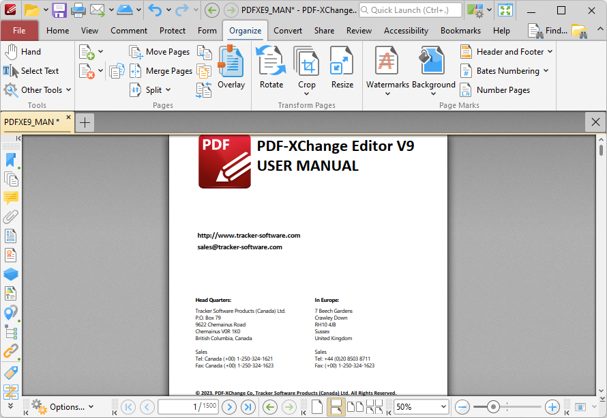Open the Attachments paperclip pane
The image size is (607, 418).
[x=11, y=217]
